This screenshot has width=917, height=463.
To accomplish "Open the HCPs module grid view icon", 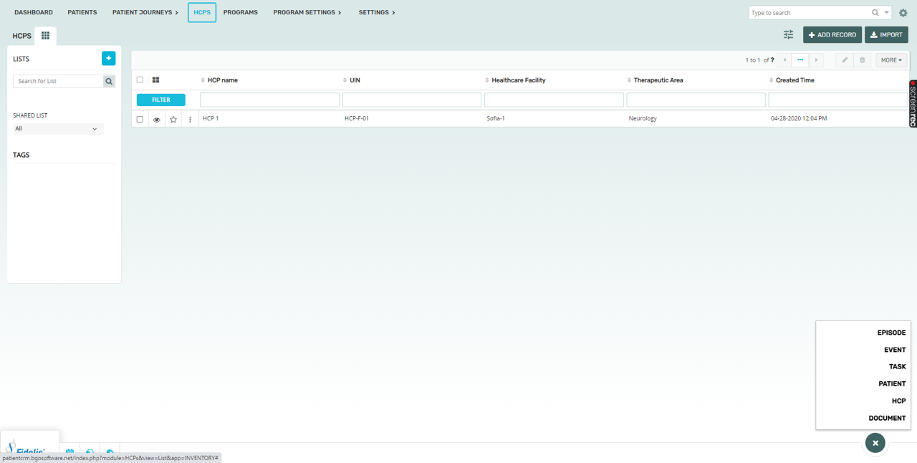I will tap(45, 36).
